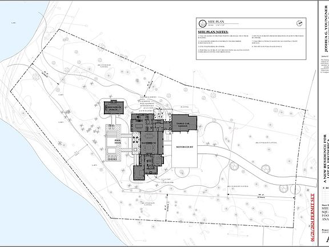Click the red PERMIT SET date stamp
This screenshot has height=247, width=329.
point(312,217)
